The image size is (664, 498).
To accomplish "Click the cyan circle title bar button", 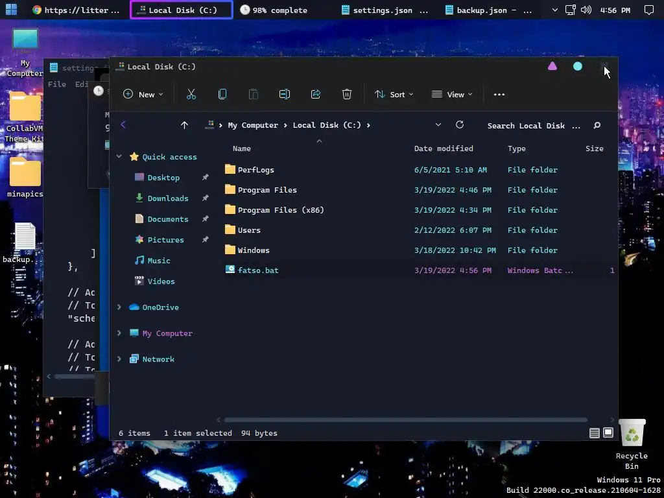I will [578, 66].
